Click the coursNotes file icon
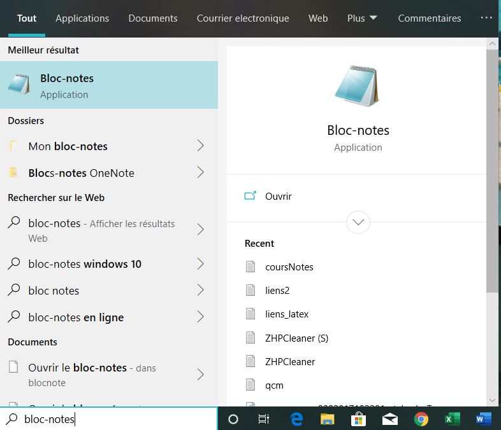Image resolution: width=501 pixels, height=430 pixels. [250, 267]
